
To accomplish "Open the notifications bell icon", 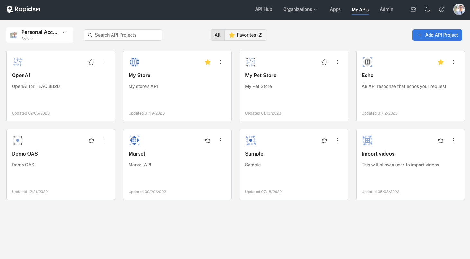I will [x=427, y=9].
